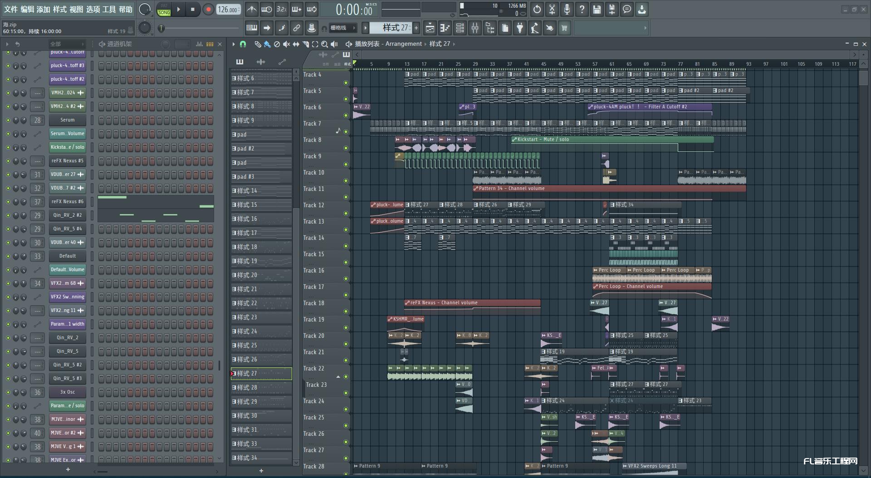Adjust the main volume knob
871x478 pixels.
coord(145,9)
